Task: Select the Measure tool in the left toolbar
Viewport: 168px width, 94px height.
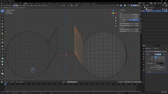Action: point(2,33)
